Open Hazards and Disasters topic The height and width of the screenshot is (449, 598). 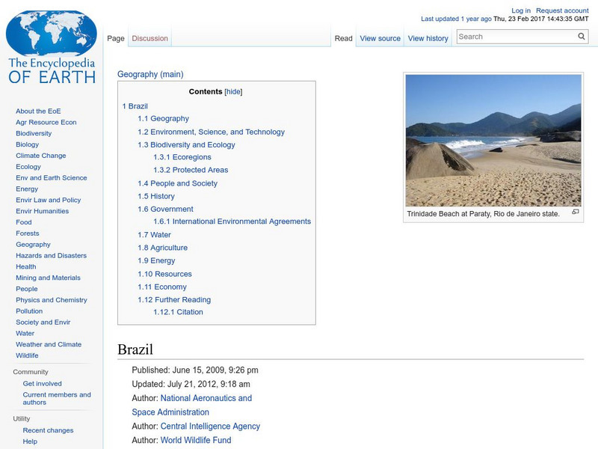[x=51, y=255]
